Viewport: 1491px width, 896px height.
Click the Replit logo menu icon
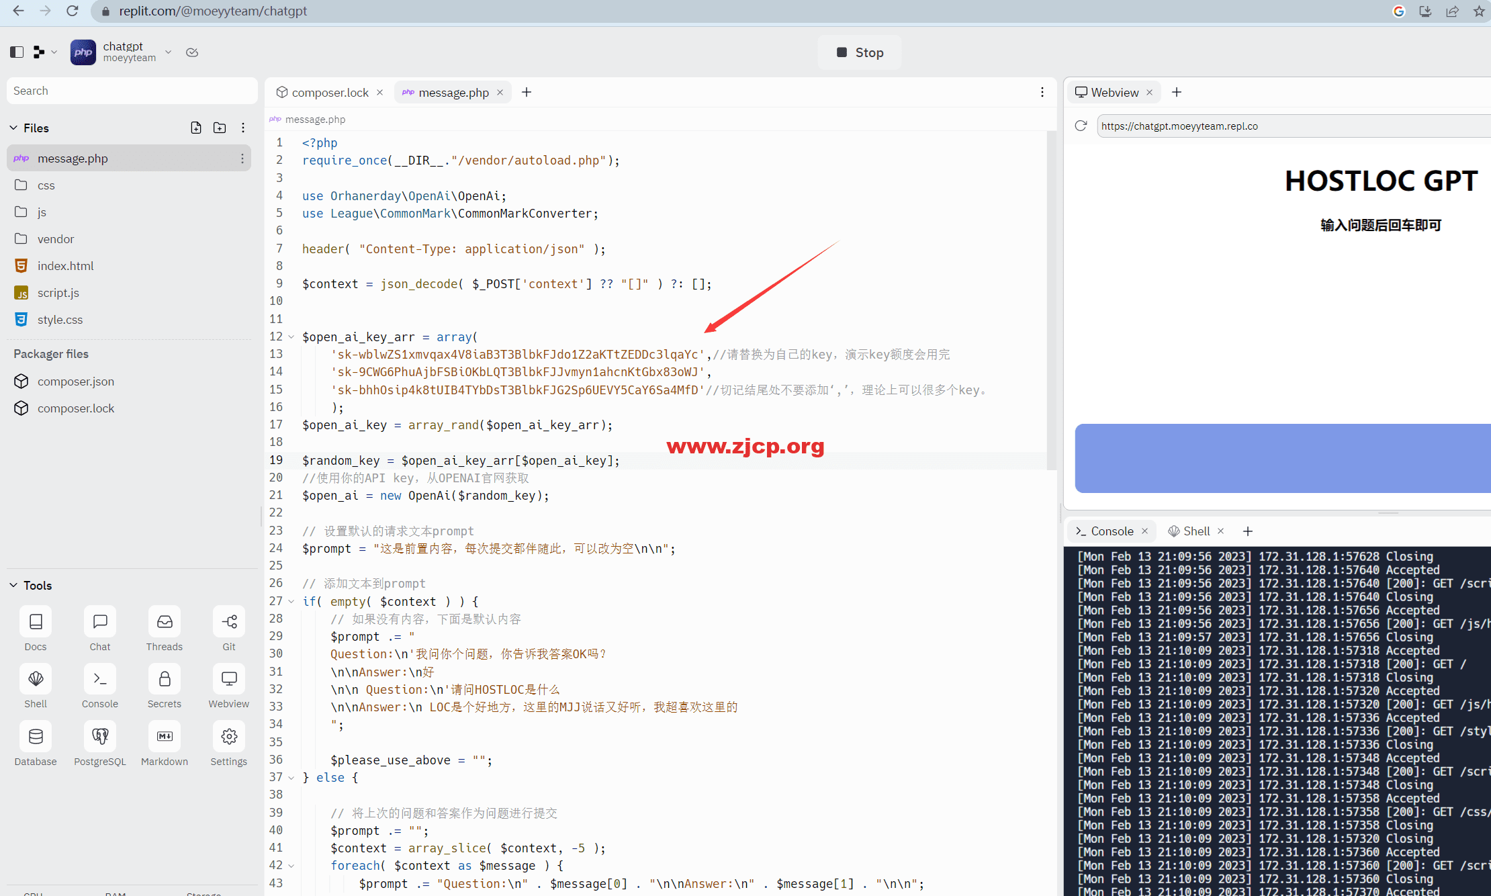click(39, 52)
